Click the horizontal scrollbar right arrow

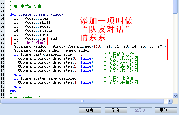pyautogui.click(x=170, y=101)
